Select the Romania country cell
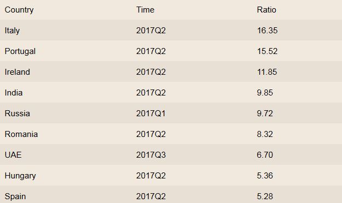 [x=21, y=134]
